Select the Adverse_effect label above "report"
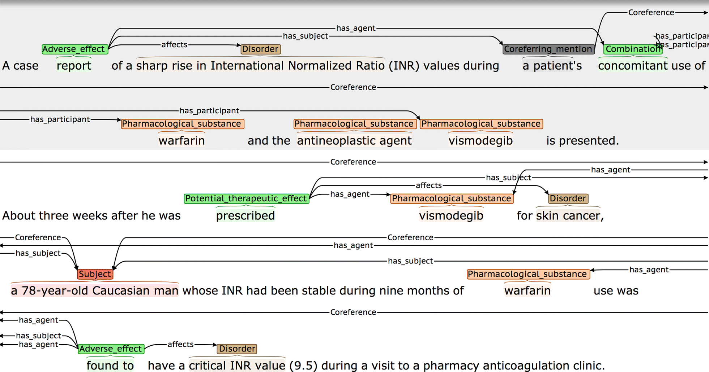709x372 pixels. point(75,49)
